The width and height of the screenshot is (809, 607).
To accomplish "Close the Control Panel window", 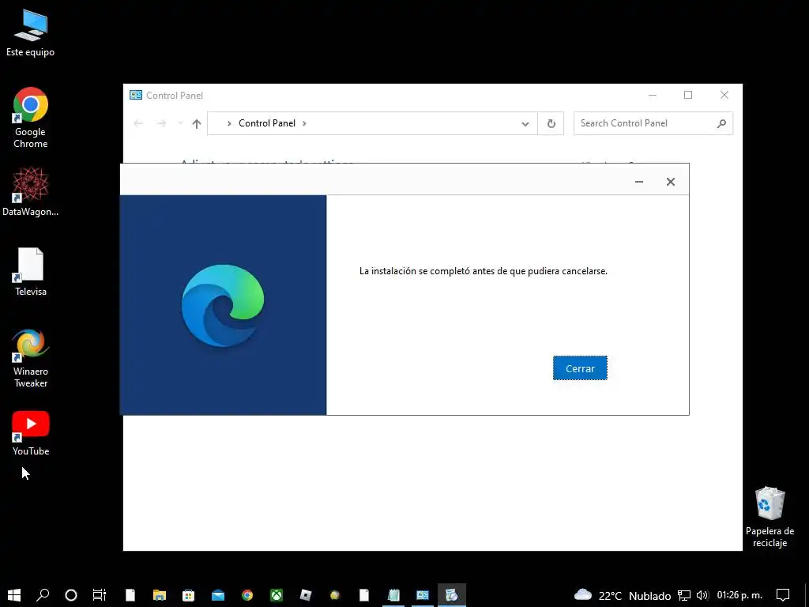I will [x=724, y=95].
